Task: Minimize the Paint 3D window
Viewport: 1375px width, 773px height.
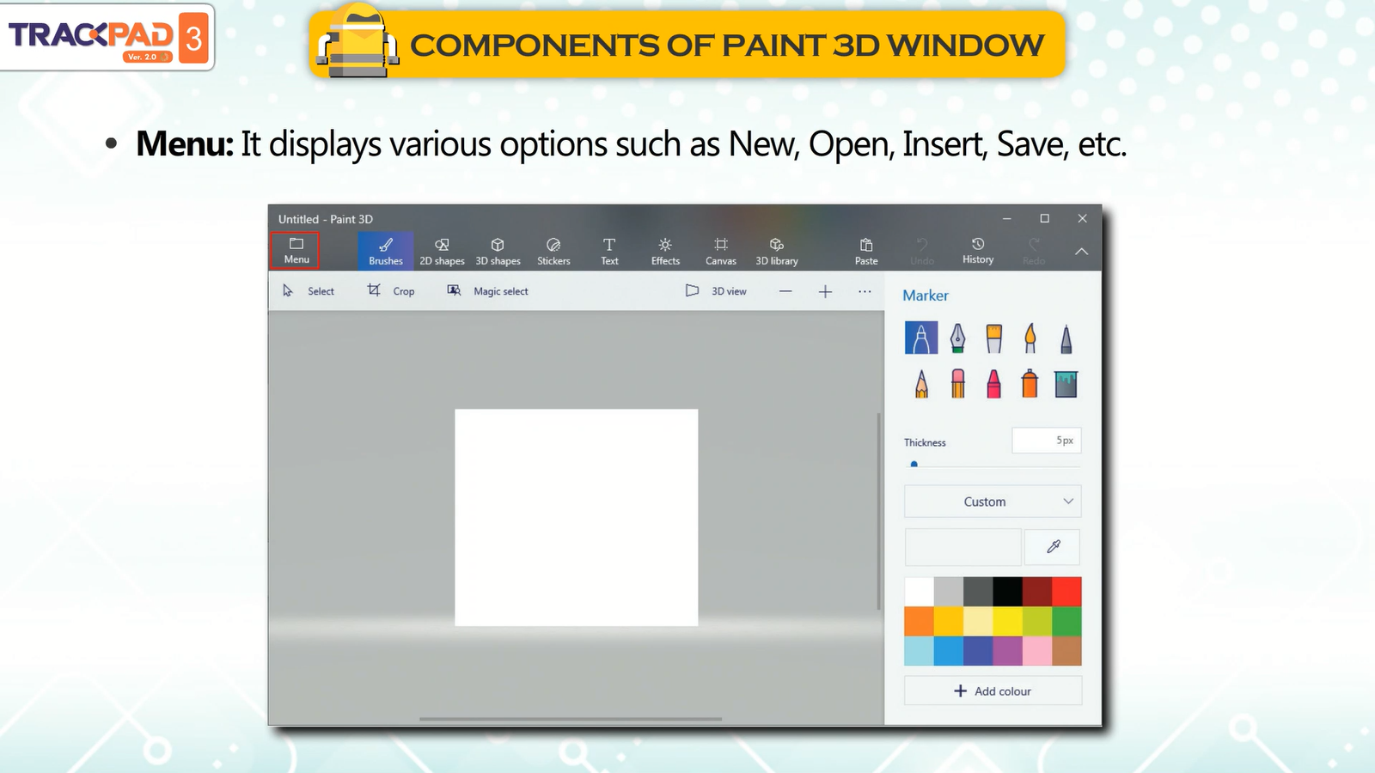Action: (1006, 218)
